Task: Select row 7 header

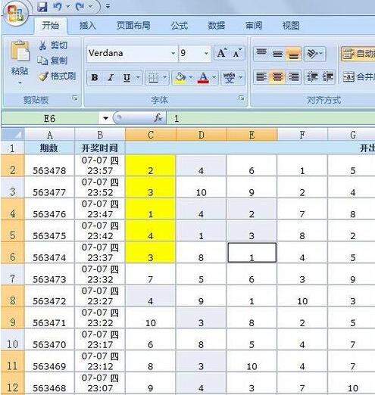Action: (x=13, y=275)
